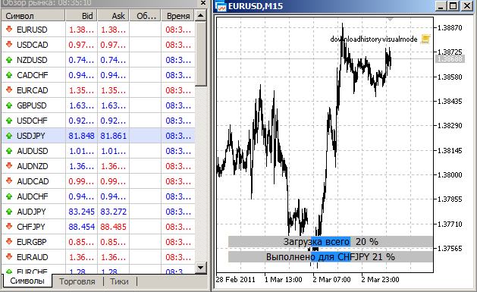Minimize the EURUSD,M15 chart window
This screenshot has width=477, height=292.
tap(441, 6)
